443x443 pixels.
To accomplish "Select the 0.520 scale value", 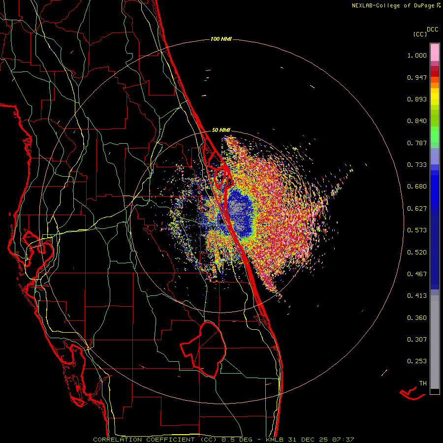I will [417, 253].
